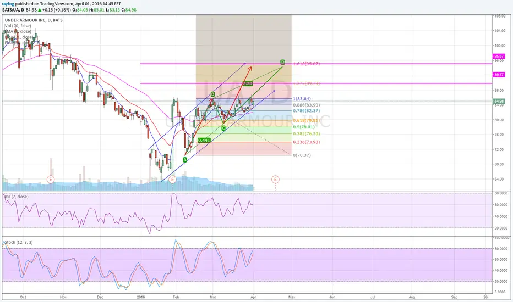Click the L:83.13 low value
Viewport: 513px width, 302px height.
tap(112, 10)
